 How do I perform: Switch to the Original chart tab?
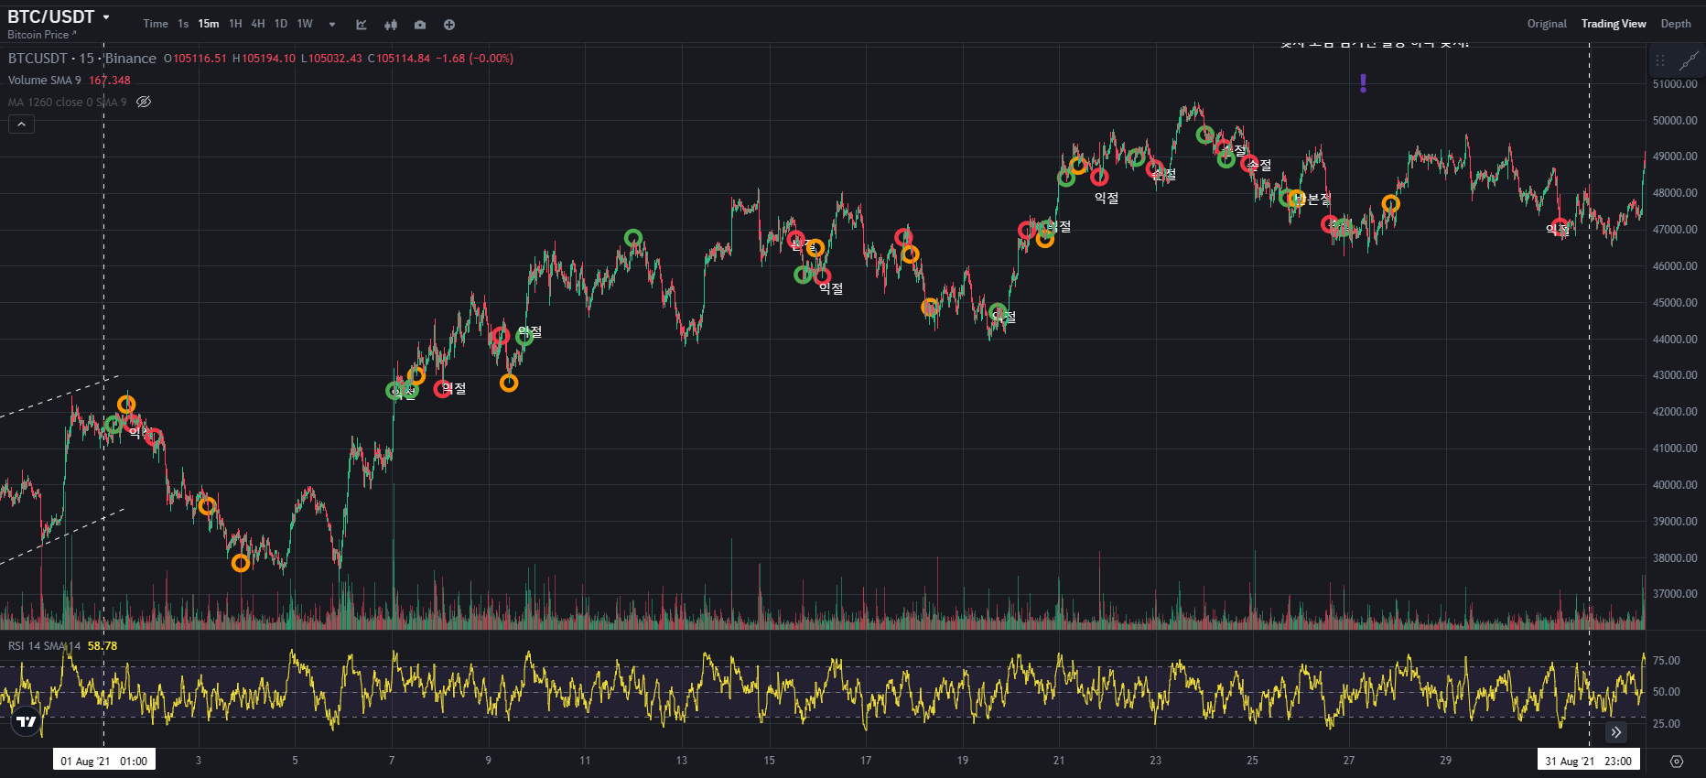(x=1547, y=24)
